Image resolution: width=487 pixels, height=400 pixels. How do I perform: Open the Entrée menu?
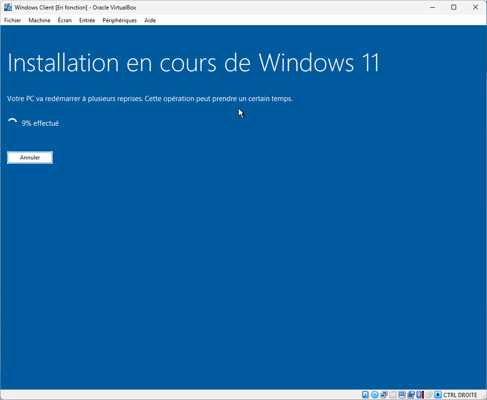point(87,20)
